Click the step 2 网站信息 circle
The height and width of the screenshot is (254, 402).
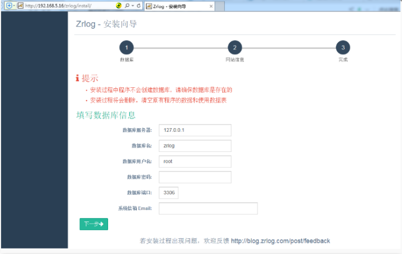(235, 48)
